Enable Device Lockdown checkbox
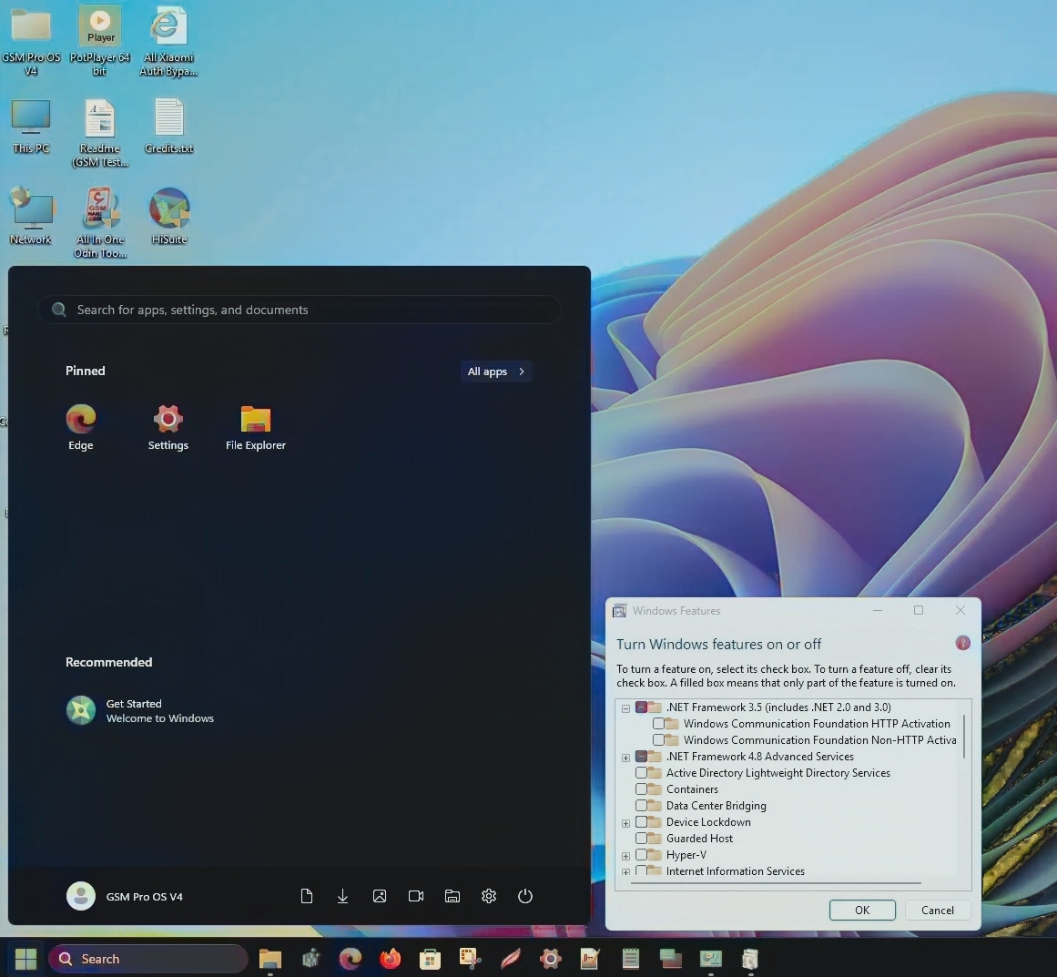1057x977 pixels. (x=641, y=822)
